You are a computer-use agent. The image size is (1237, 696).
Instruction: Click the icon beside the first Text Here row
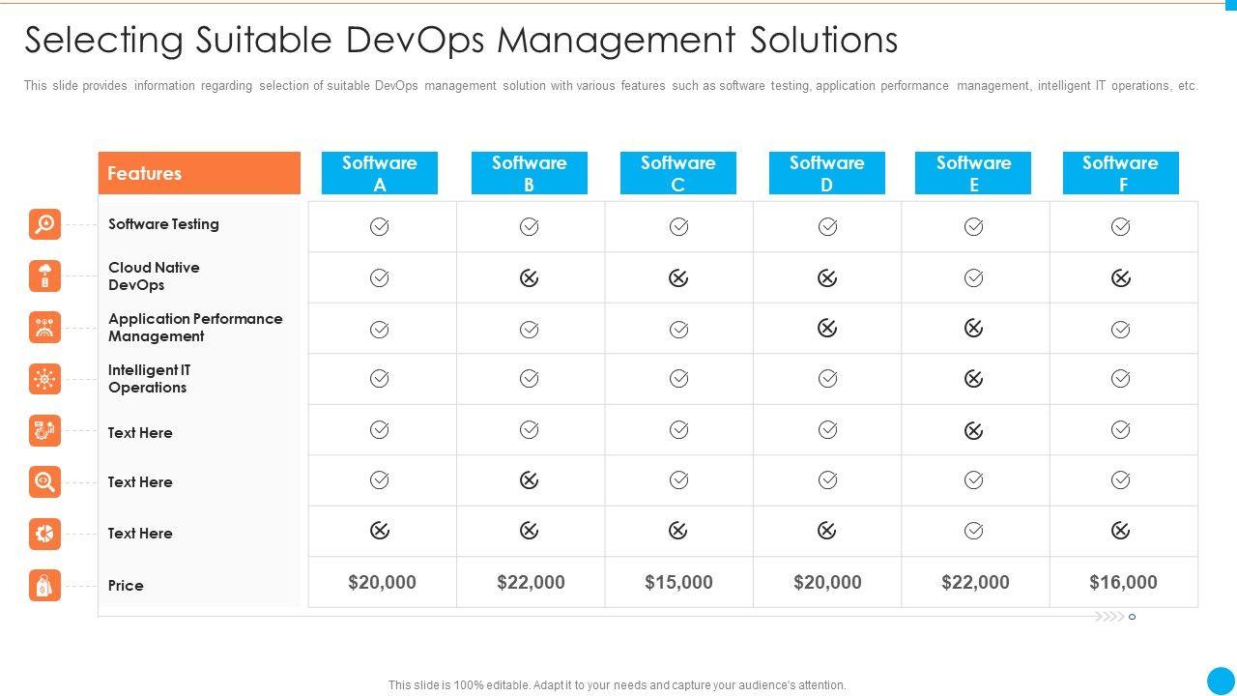point(44,431)
